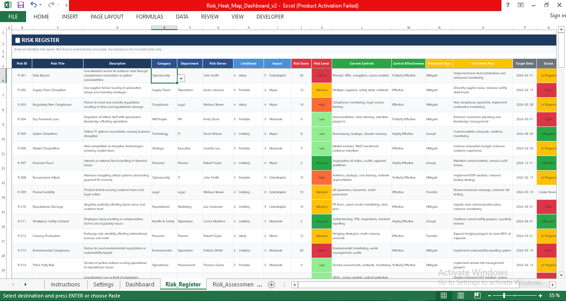Click the sheet tabs scroll-left arrow
Screen dimensions: 566x301
[x=13, y=285]
